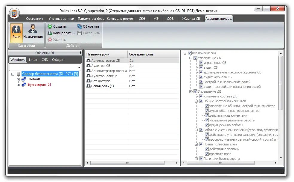Click the Администратор СБ role icon
The height and width of the screenshot is (182, 294).
click(x=89, y=61)
